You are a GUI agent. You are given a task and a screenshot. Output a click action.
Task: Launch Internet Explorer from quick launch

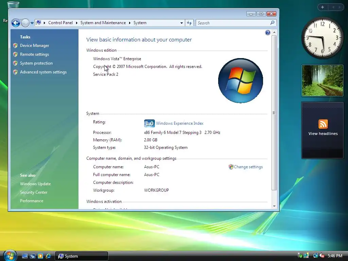point(48,256)
